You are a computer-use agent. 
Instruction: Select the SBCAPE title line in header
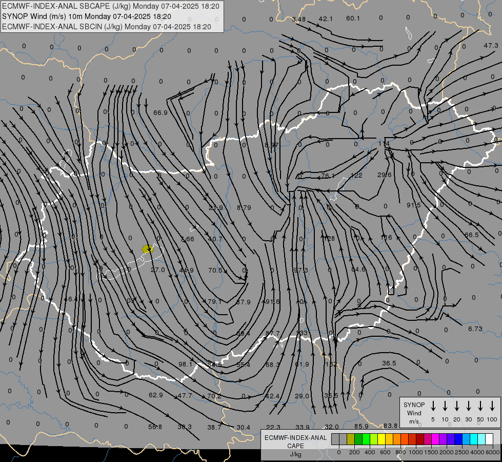111,6
